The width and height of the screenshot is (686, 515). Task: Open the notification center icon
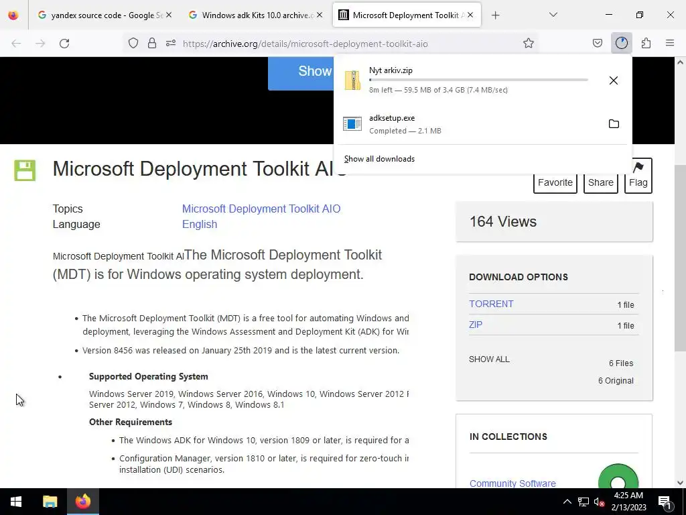tap(665, 502)
